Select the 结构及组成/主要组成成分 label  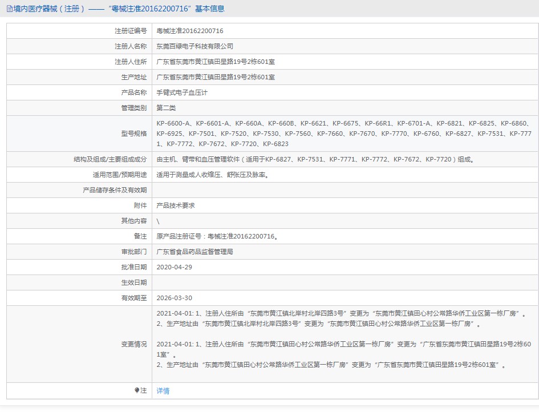pyautogui.click(x=110, y=159)
